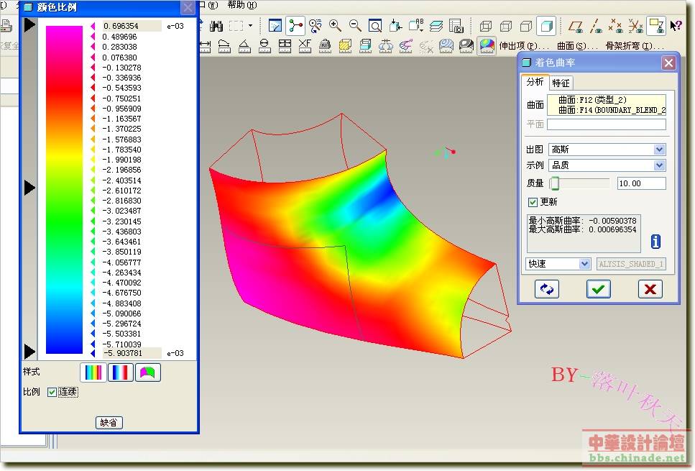695x471 pixels.
Task: Click the rainbow gradient color bar
Action: [x=64, y=189]
